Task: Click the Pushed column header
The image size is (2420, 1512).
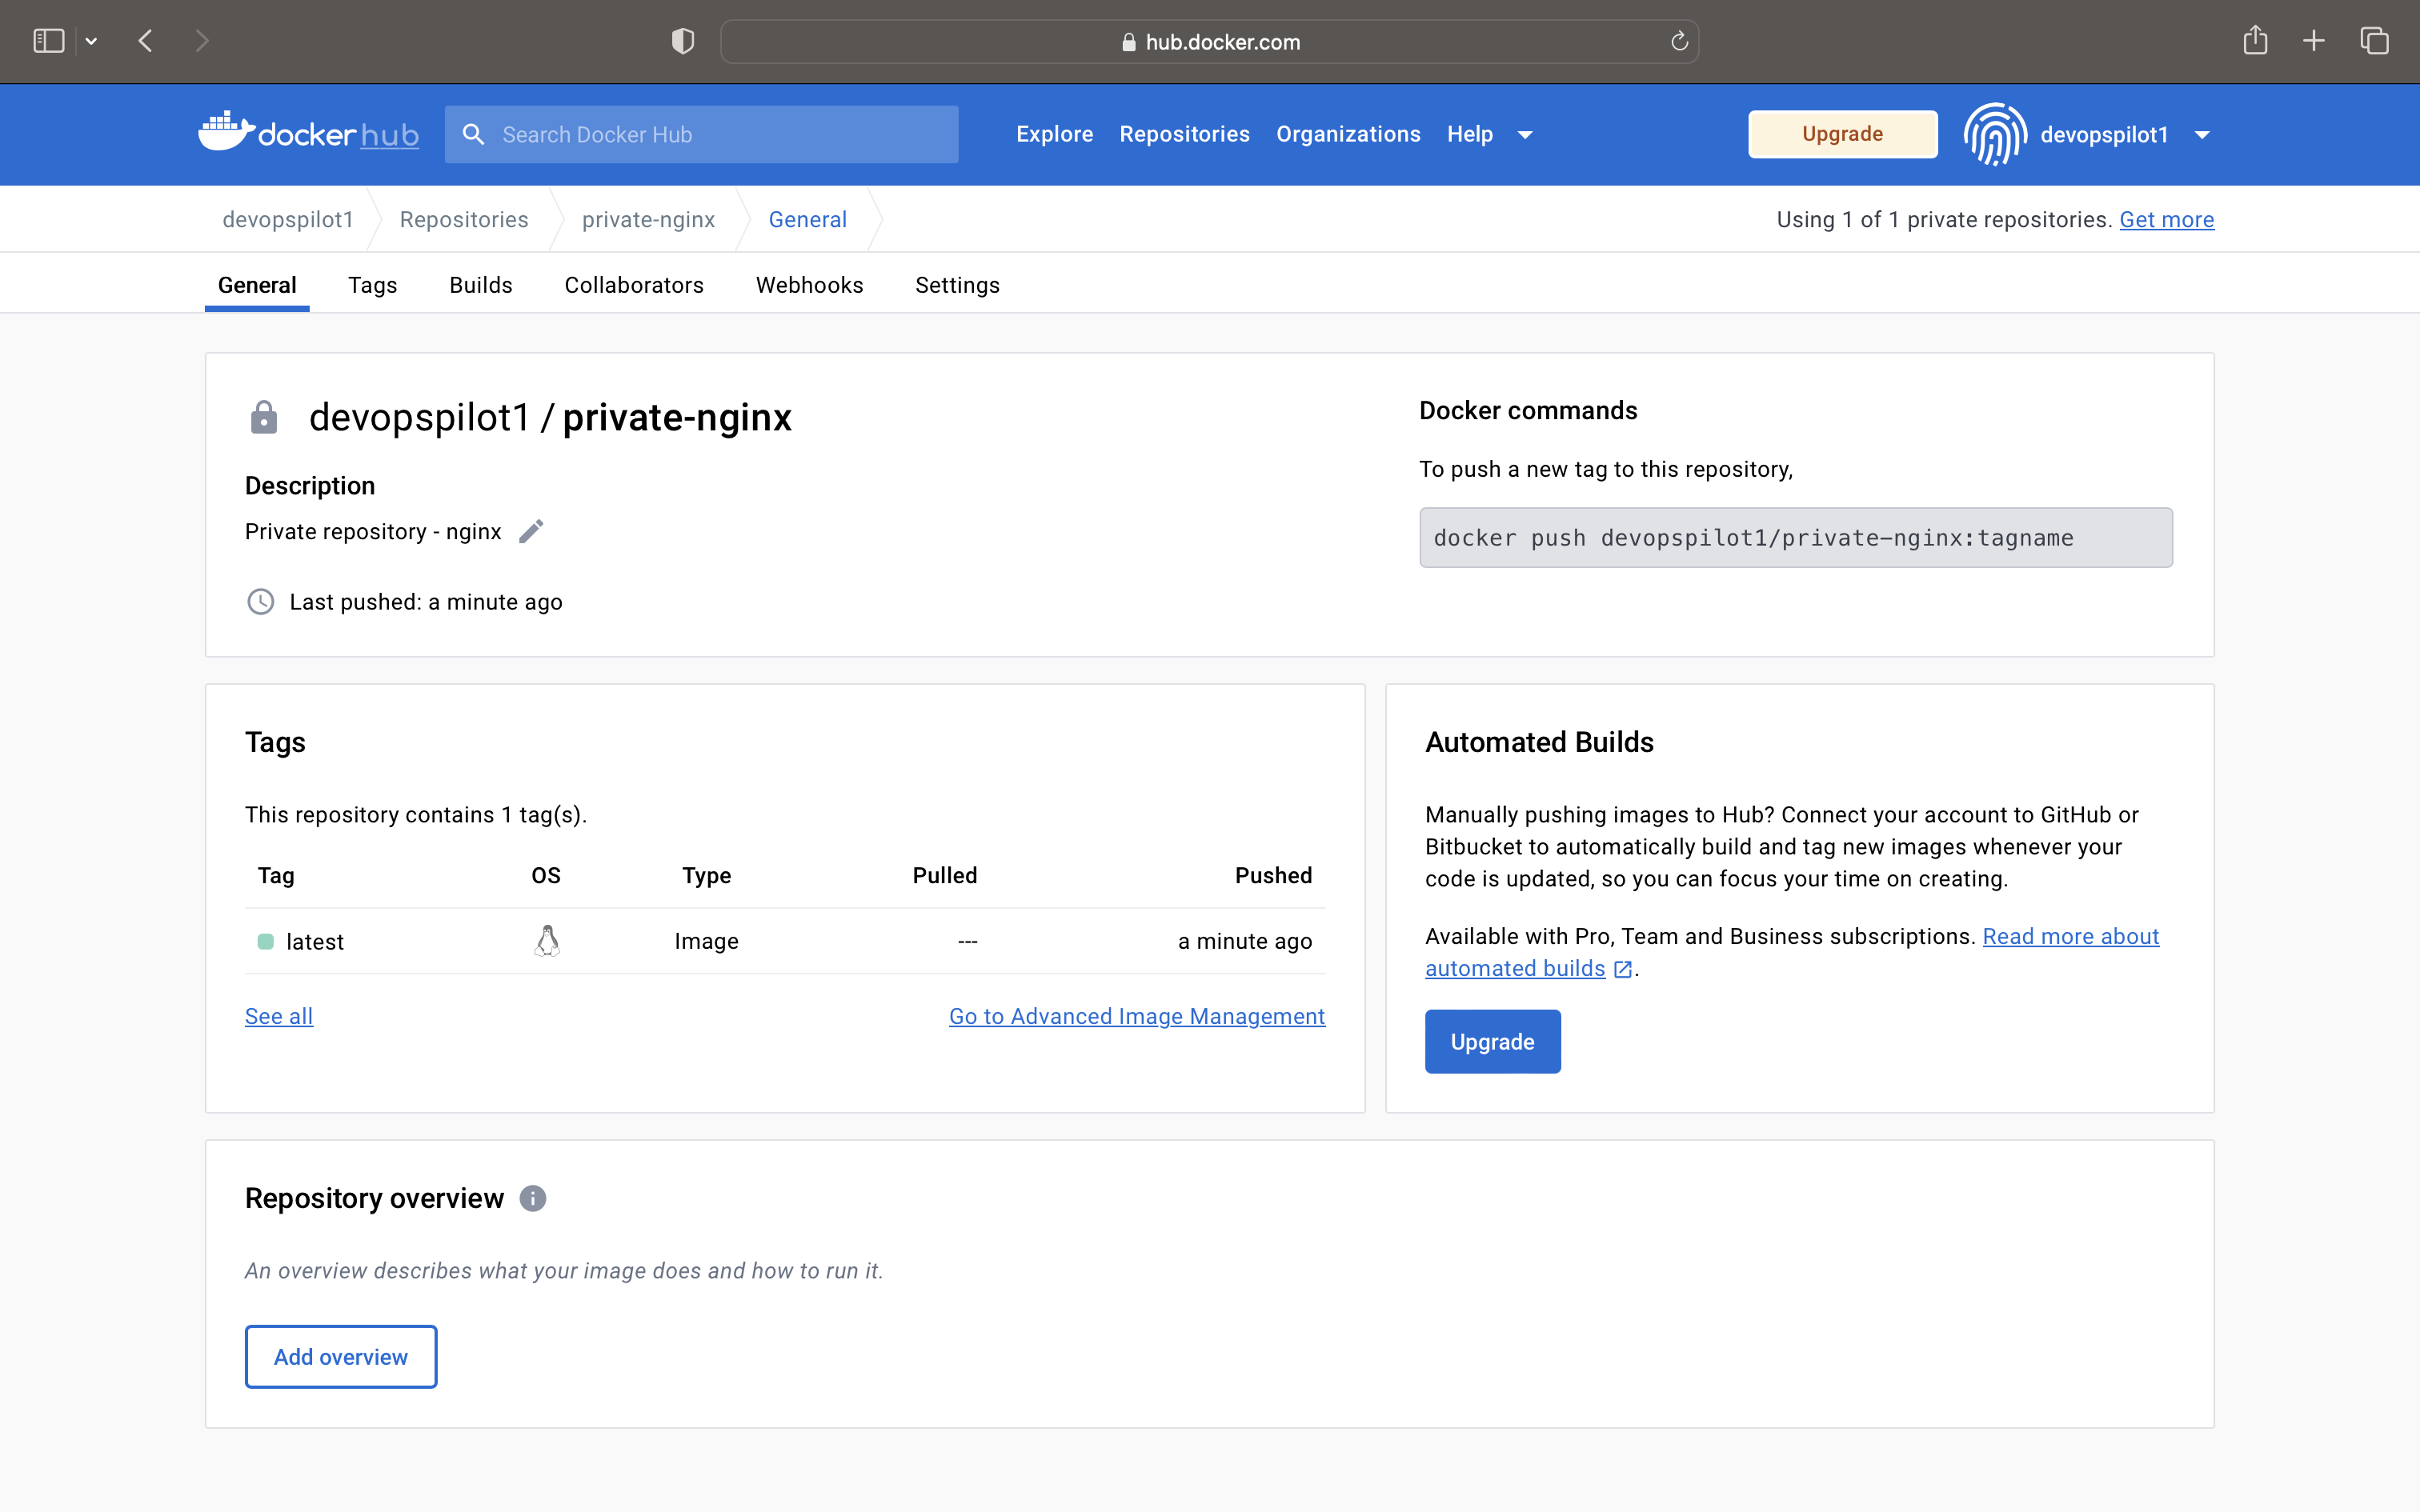Action: (x=1273, y=875)
